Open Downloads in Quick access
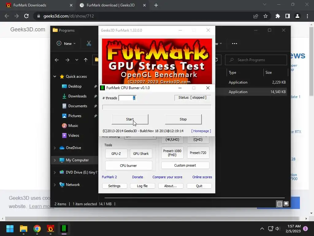 pyautogui.click(x=77, y=96)
